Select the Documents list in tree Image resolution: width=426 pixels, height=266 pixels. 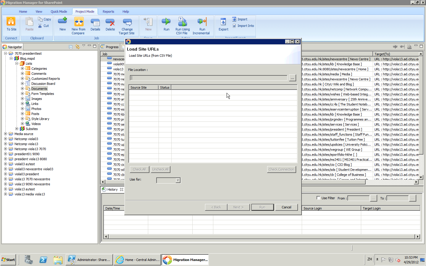pyautogui.click(x=39, y=89)
